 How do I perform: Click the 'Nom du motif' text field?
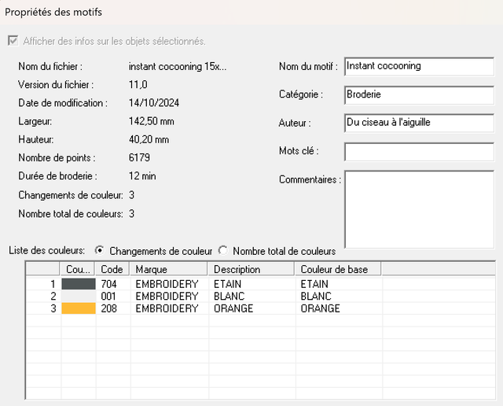click(x=420, y=67)
